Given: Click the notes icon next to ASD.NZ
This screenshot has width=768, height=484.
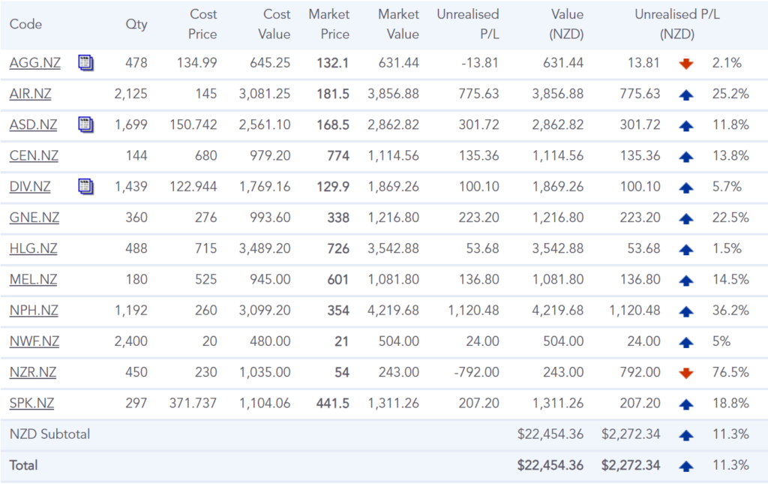Looking at the screenshot, I should coord(86,125).
